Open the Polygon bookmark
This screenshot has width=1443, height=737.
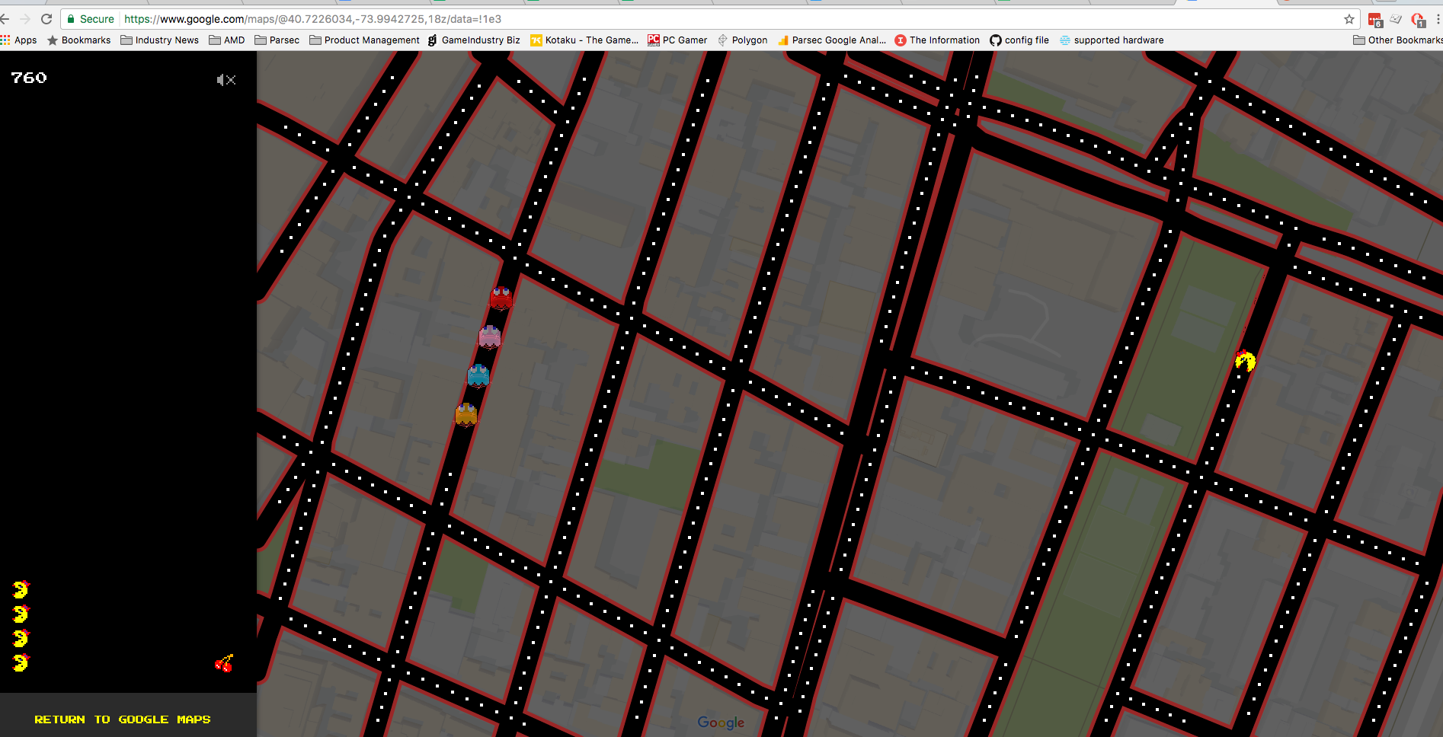(743, 40)
